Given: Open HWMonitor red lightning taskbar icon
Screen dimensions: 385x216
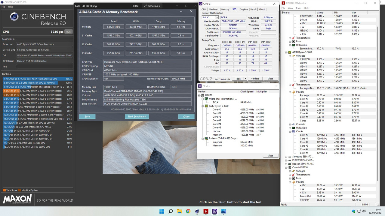Looking at the screenshot, I should 206,211.
